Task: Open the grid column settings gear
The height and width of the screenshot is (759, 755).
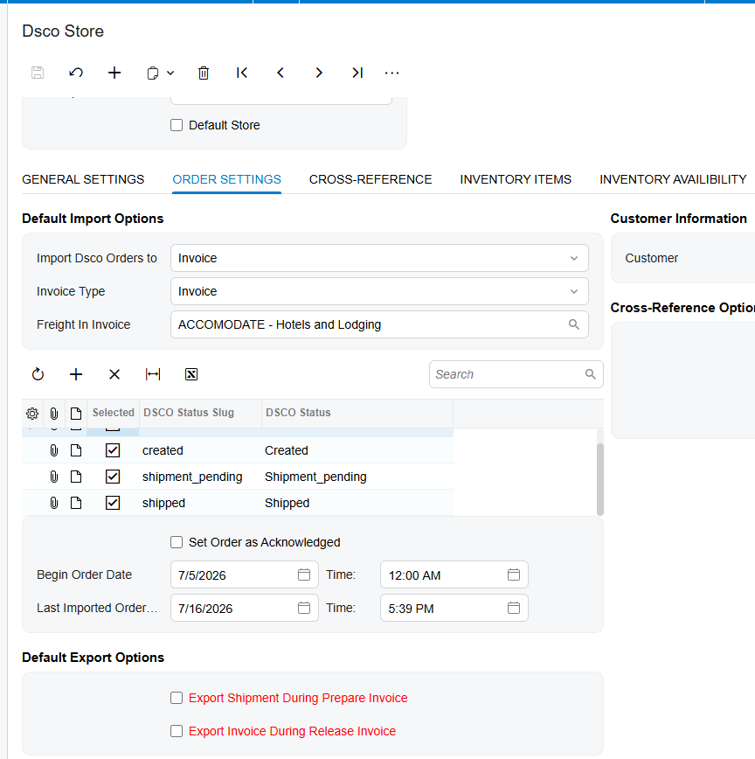Action: [32, 414]
